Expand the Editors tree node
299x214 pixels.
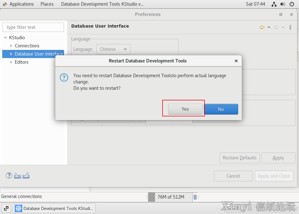point(11,62)
